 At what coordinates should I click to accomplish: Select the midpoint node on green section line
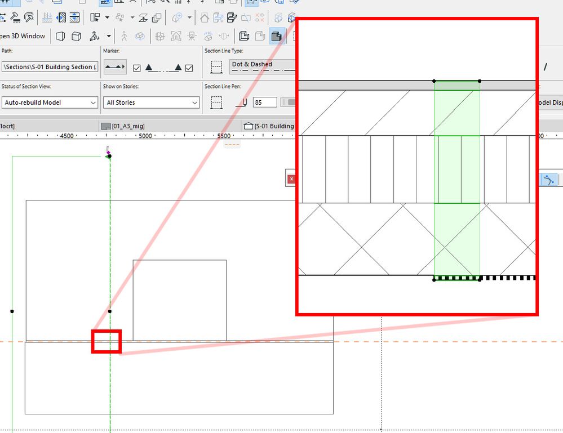point(109,311)
